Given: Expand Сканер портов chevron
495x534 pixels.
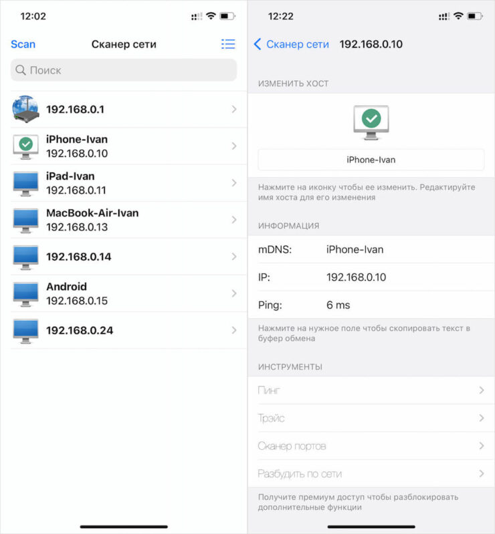Looking at the screenshot, I should 481,446.
